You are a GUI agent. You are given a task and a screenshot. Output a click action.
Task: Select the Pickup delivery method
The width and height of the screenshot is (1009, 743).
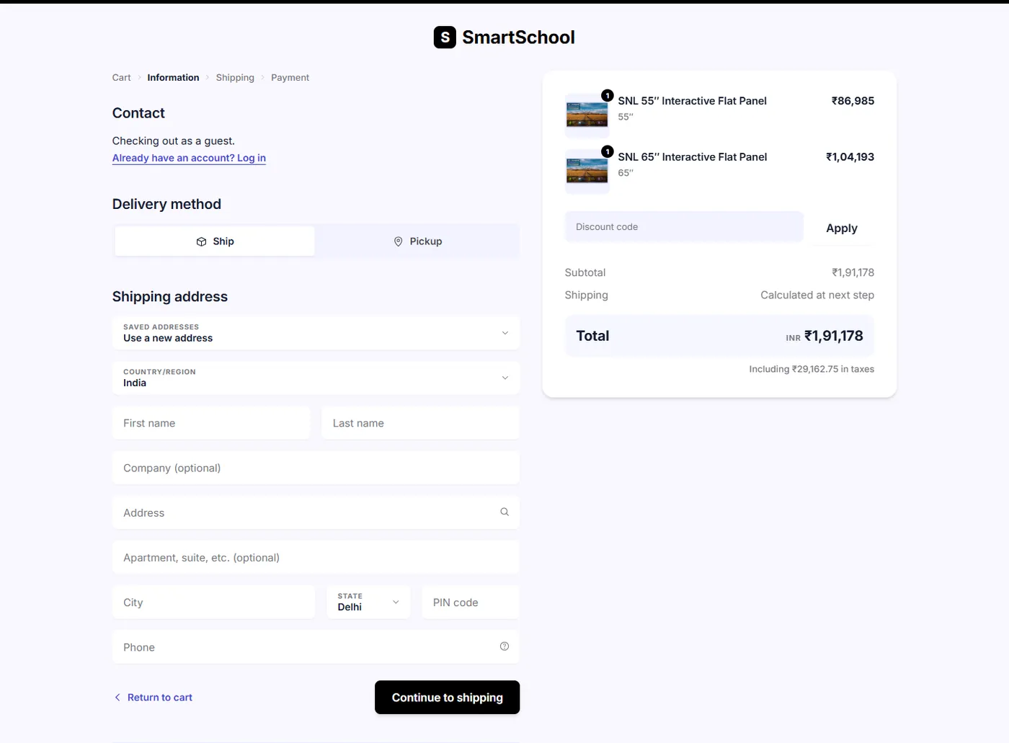click(x=417, y=241)
